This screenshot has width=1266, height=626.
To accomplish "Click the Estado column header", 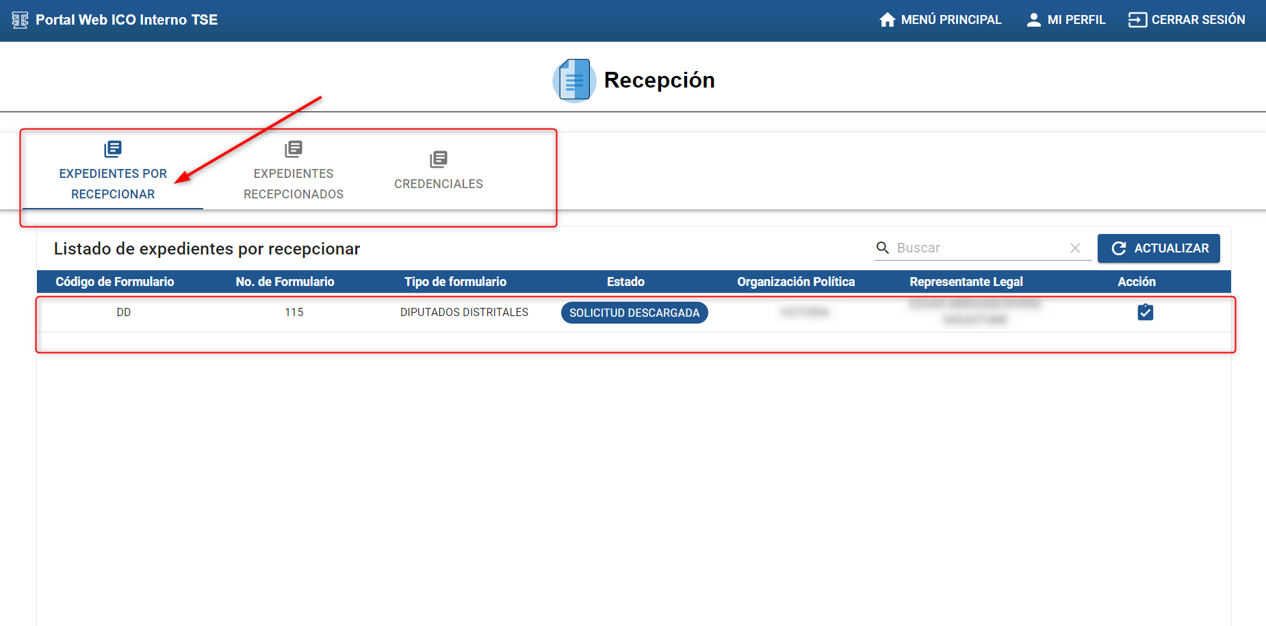I will point(625,282).
